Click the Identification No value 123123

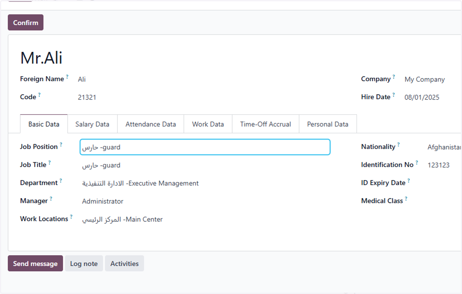(439, 165)
